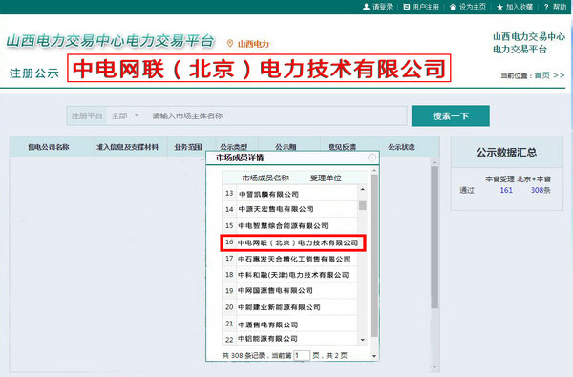This screenshot has width=573, height=377.
Task: Select row 20 中能建业新能源有限公司
Action: (x=289, y=307)
